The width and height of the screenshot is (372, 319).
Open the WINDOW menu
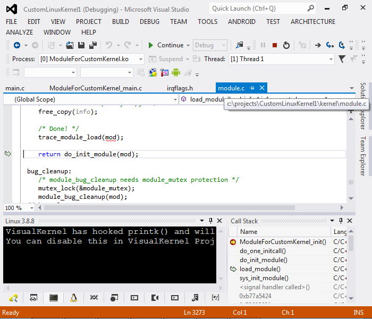pyautogui.click(x=57, y=32)
